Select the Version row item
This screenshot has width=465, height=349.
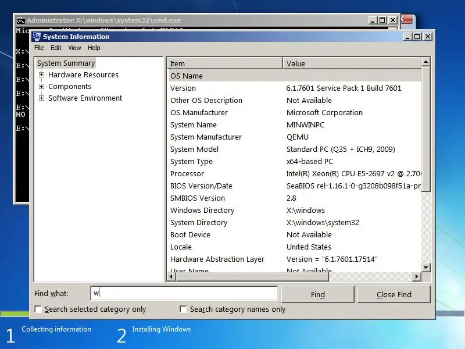183,88
